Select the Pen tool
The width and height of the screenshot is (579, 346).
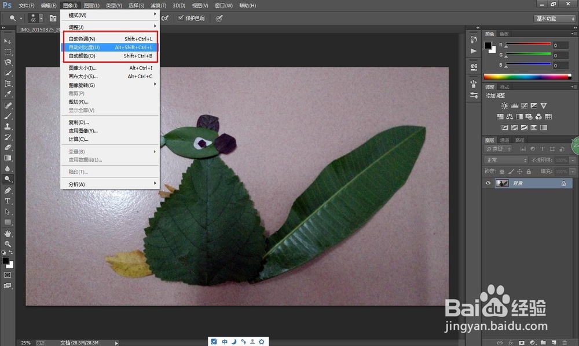pyautogui.click(x=8, y=190)
